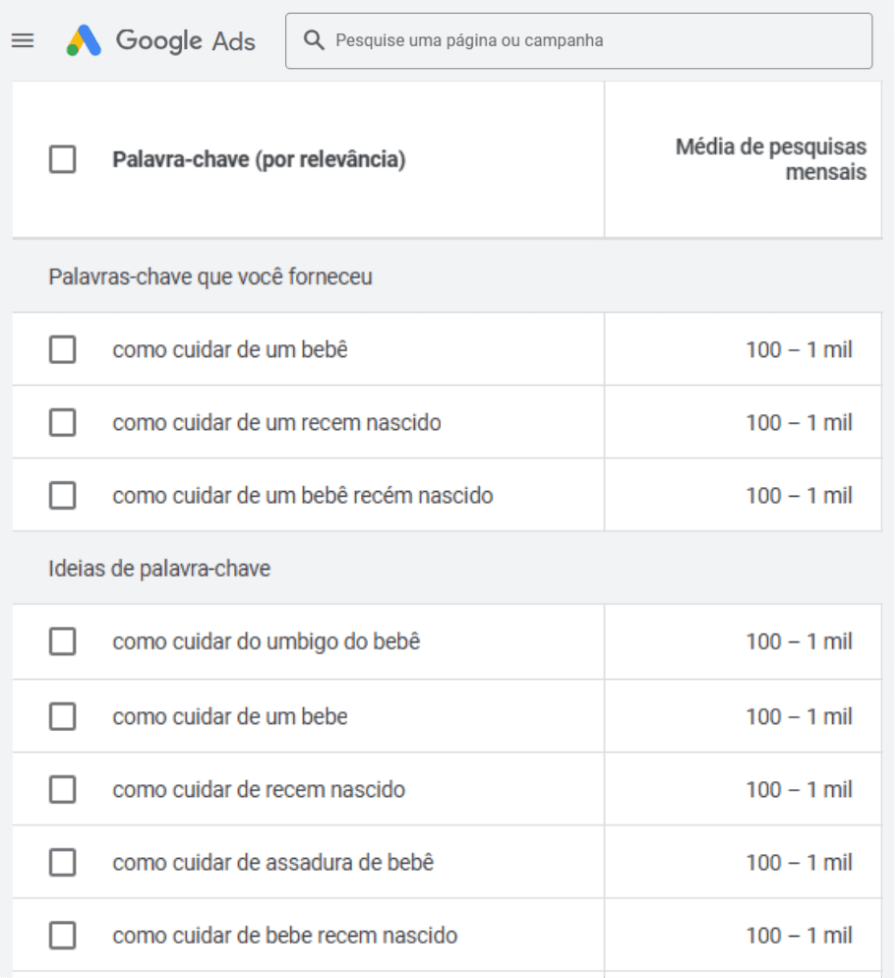Select the 'como cuidar de um recem nascido' checkbox
Image resolution: width=895 pixels, height=978 pixels.
click(63, 422)
